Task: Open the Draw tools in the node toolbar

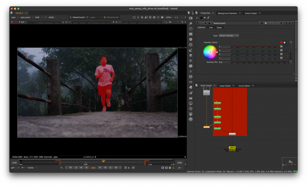Action: (191, 23)
